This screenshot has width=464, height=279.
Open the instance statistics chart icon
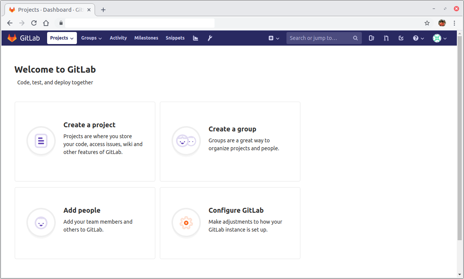click(x=196, y=38)
